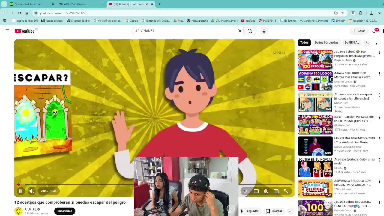Save video with Guardar button

pos(274,211)
